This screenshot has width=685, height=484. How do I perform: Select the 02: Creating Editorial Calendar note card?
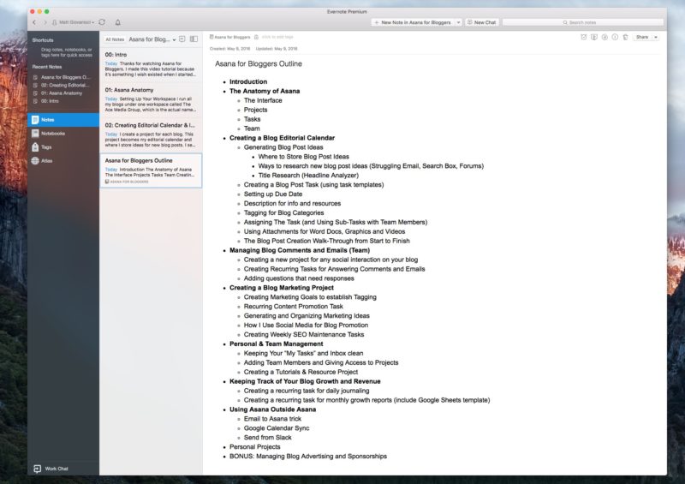(151, 135)
